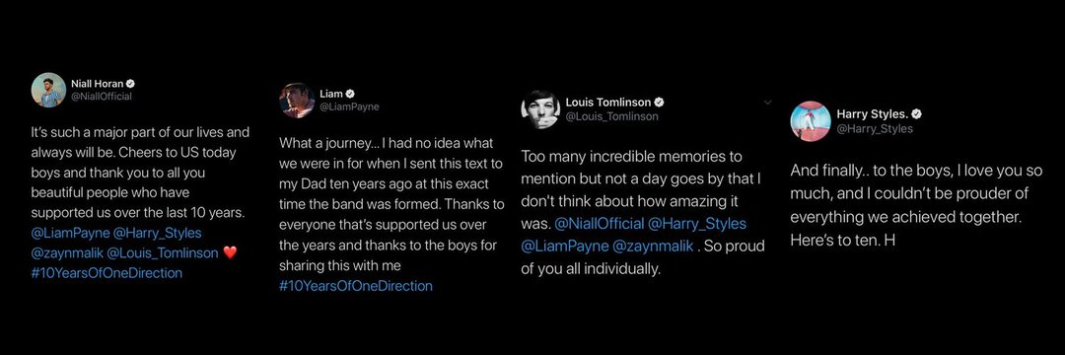Click the verified badge beside Harry Styles.

coord(916,114)
